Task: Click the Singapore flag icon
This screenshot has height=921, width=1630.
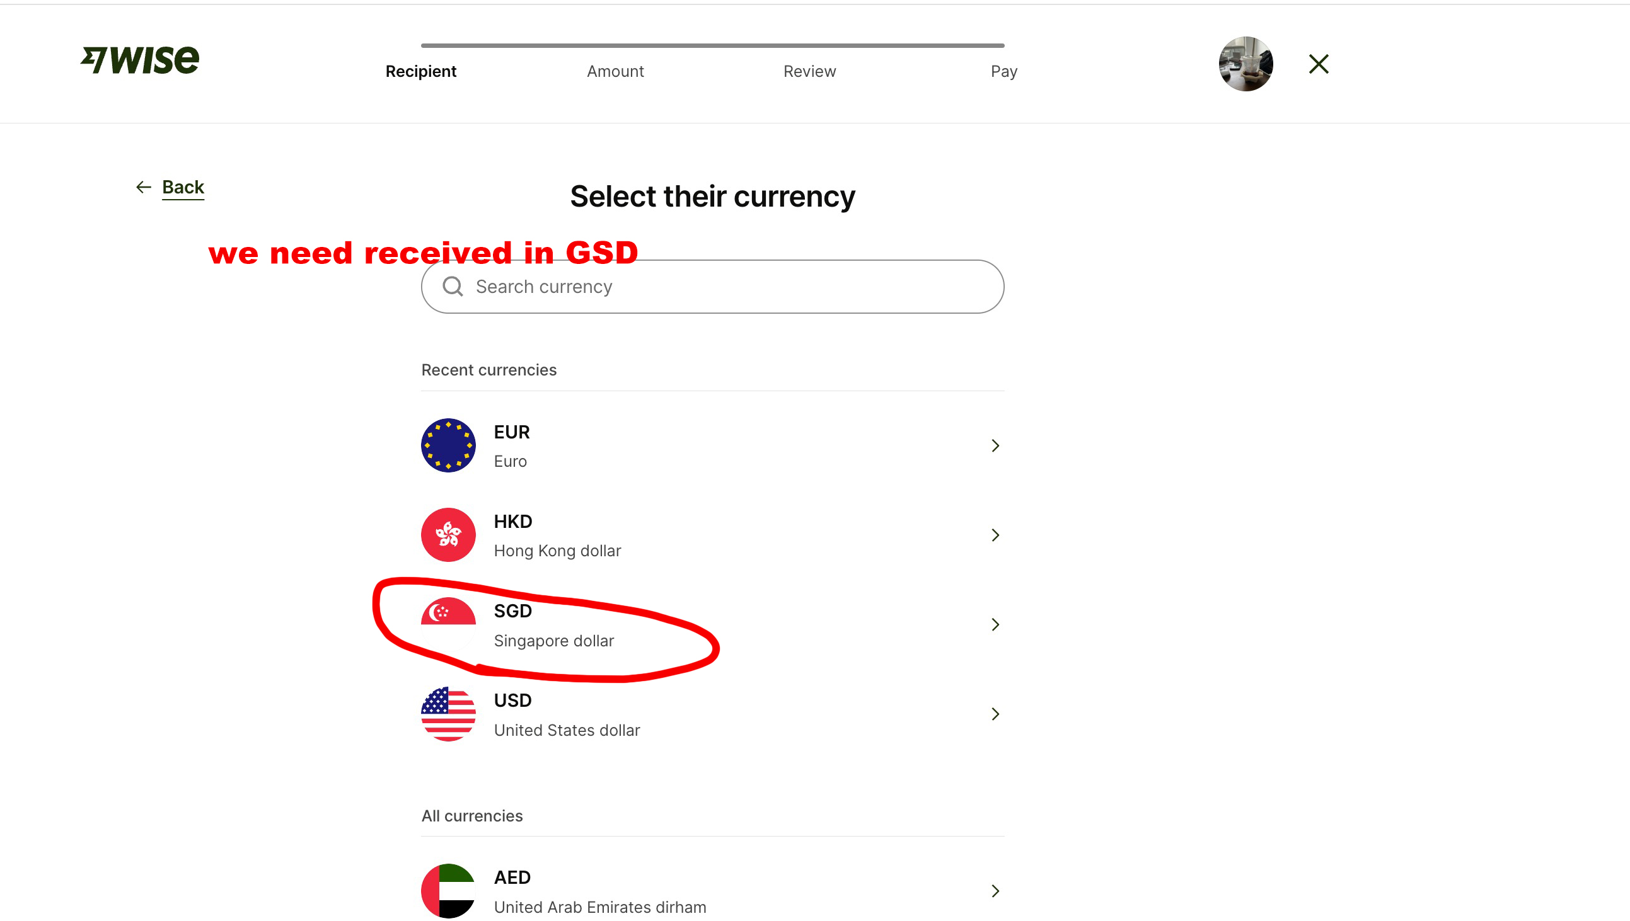Action: [448, 624]
